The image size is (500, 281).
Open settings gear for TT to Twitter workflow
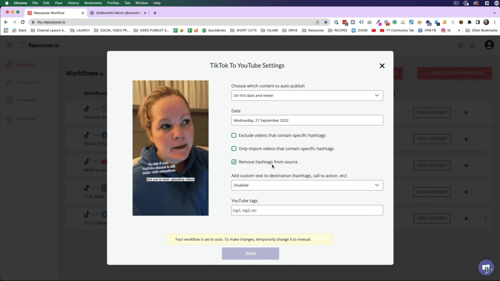point(466,218)
